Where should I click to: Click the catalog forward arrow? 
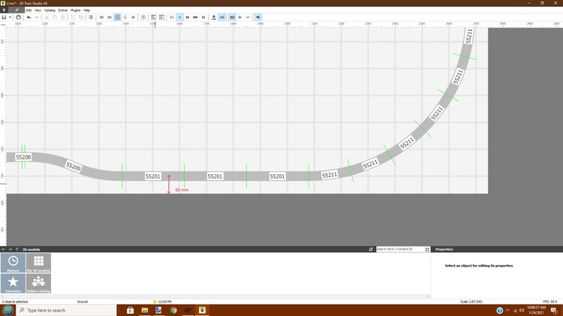pyautogui.click(x=10, y=249)
